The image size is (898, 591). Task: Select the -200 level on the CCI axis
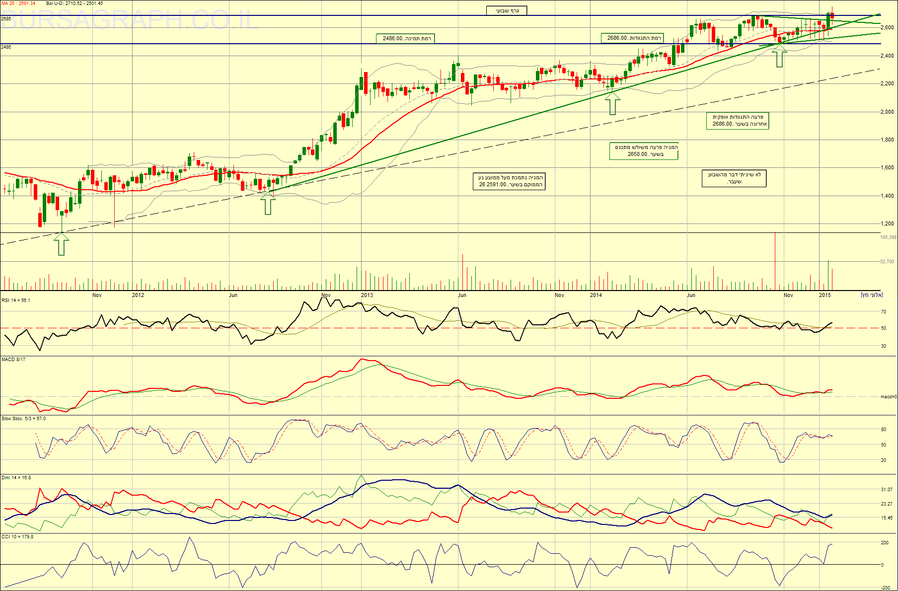tap(885, 588)
